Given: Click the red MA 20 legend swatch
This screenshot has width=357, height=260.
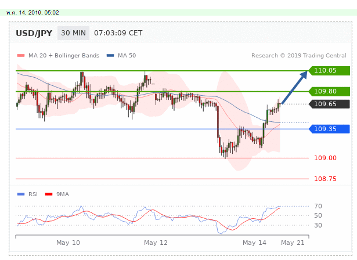Looking at the screenshot, I should point(21,56).
